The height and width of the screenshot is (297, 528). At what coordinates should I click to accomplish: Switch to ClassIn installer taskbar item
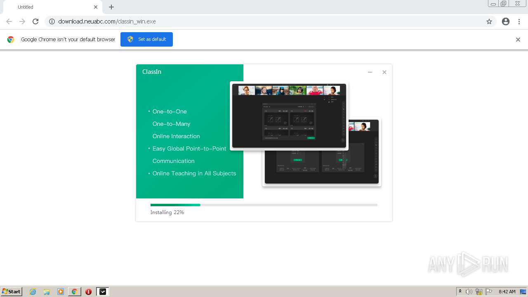[x=103, y=292]
